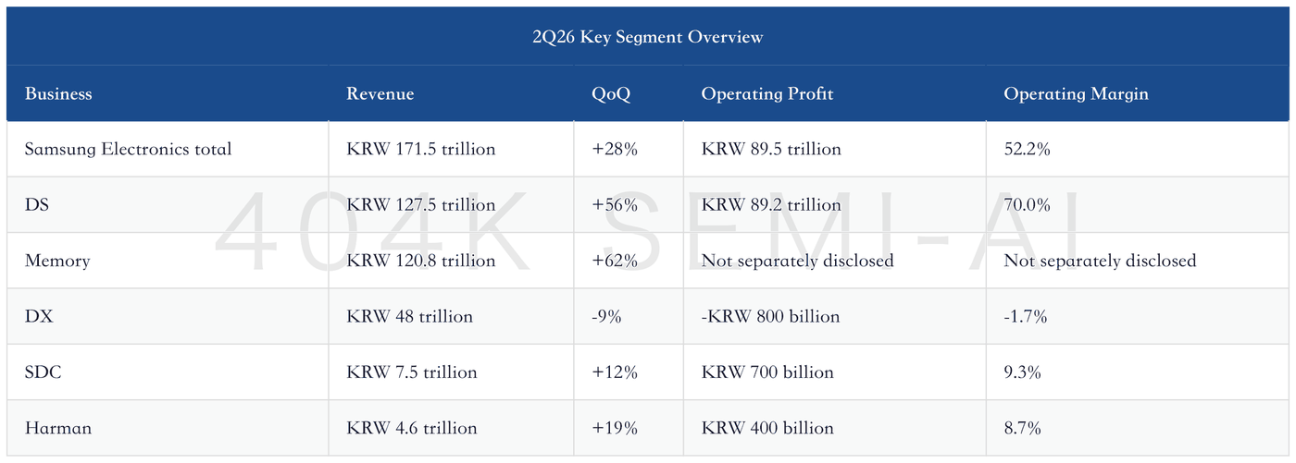Select the Memory business cell
1296x463 pixels.
point(57,261)
